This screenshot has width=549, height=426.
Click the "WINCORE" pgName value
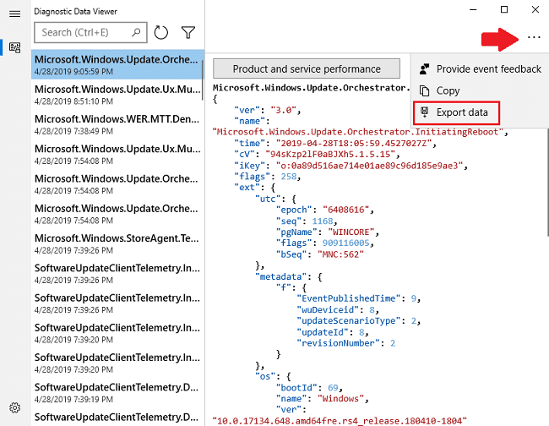[x=351, y=232]
